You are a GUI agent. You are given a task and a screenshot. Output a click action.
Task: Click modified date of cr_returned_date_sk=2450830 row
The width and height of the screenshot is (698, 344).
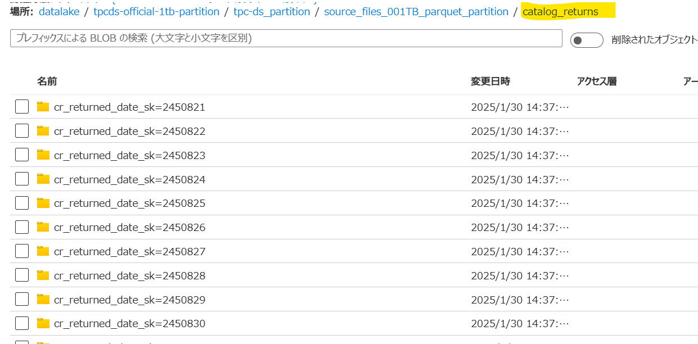pyautogui.click(x=520, y=324)
